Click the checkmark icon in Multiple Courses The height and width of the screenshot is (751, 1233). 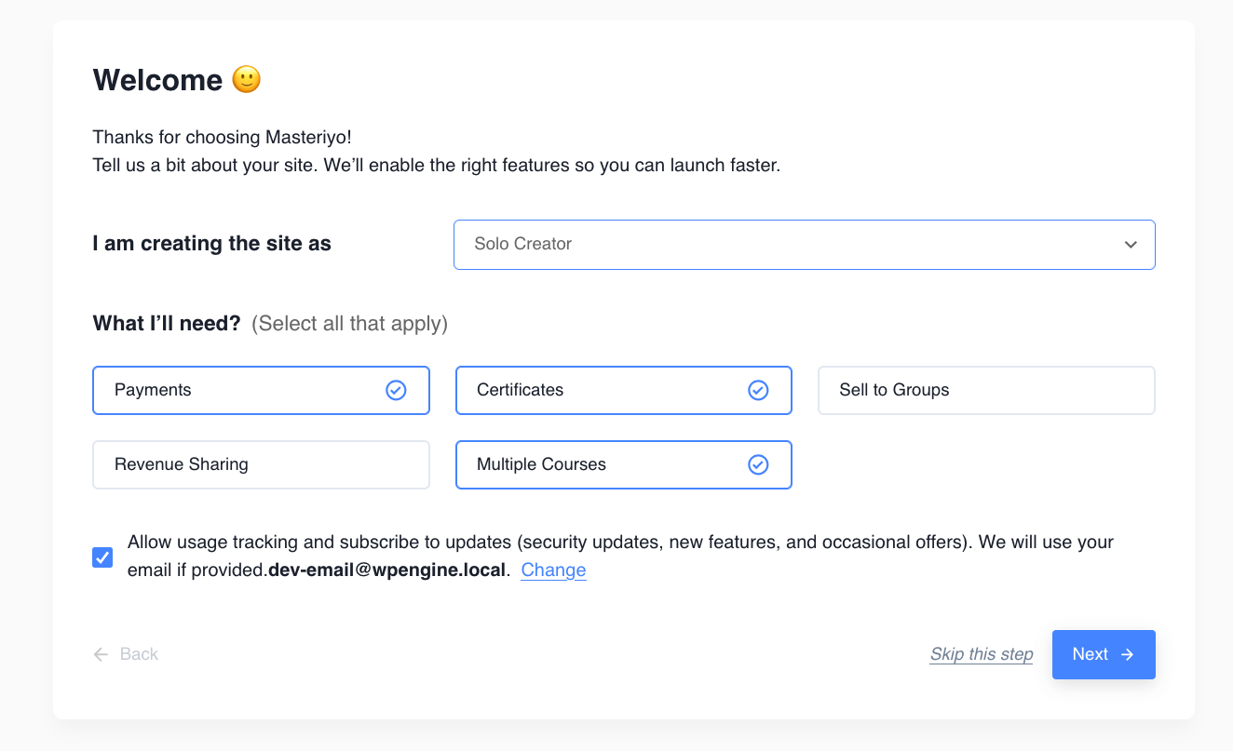click(758, 464)
